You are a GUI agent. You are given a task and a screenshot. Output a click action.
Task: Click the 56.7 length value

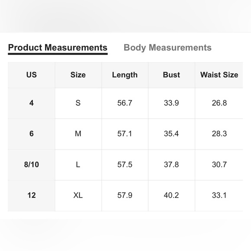[x=125, y=103]
